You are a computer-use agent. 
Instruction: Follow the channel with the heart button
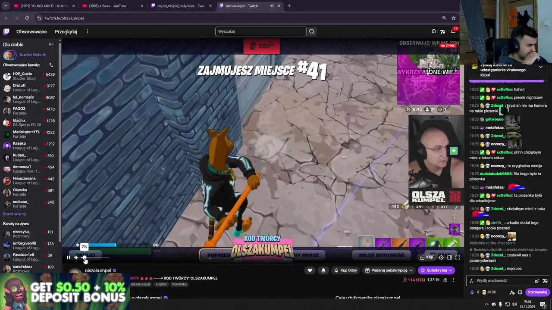(310, 270)
